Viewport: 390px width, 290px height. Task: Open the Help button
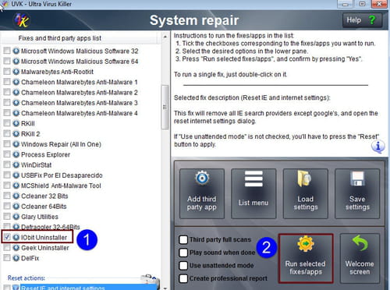(362, 20)
